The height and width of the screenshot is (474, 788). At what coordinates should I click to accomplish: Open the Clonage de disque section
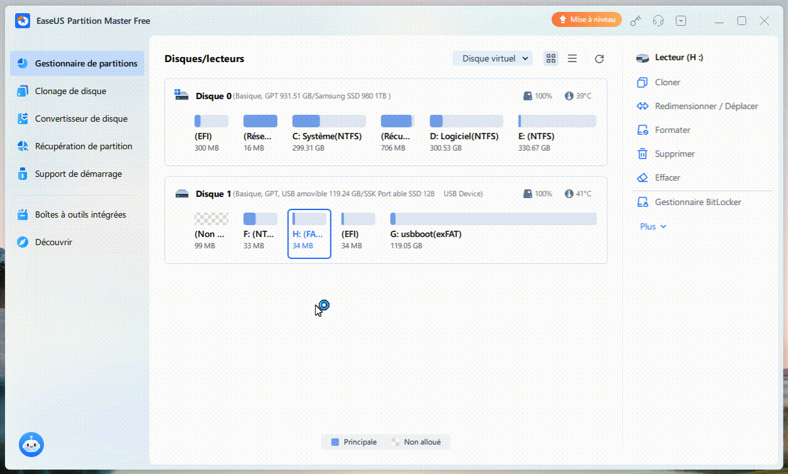click(70, 91)
